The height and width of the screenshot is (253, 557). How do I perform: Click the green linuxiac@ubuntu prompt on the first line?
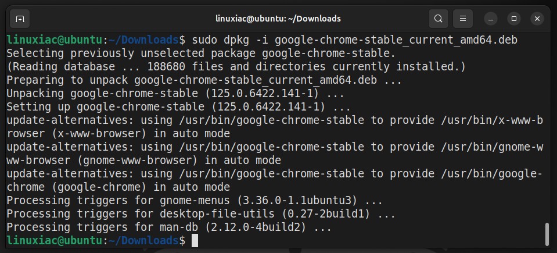pyautogui.click(x=55, y=40)
